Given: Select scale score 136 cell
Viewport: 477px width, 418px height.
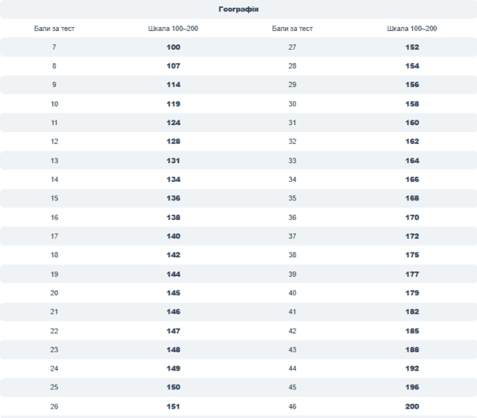Looking at the screenshot, I should [174, 198].
